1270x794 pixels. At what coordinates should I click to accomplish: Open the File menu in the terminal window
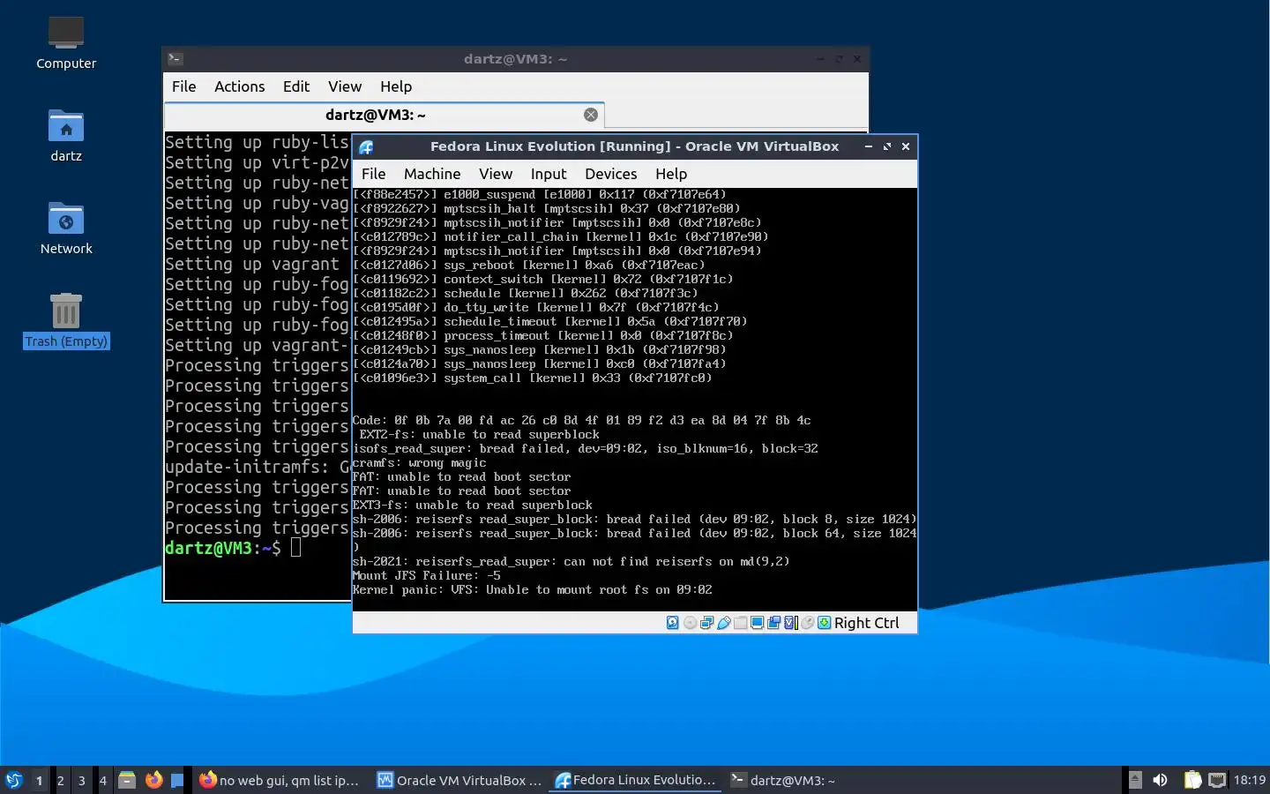[x=183, y=86]
